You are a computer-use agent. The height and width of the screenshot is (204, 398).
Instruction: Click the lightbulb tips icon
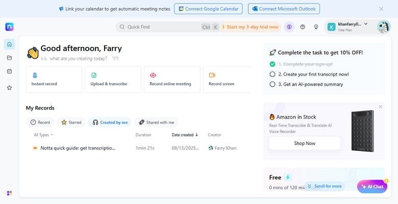tap(316, 27)
